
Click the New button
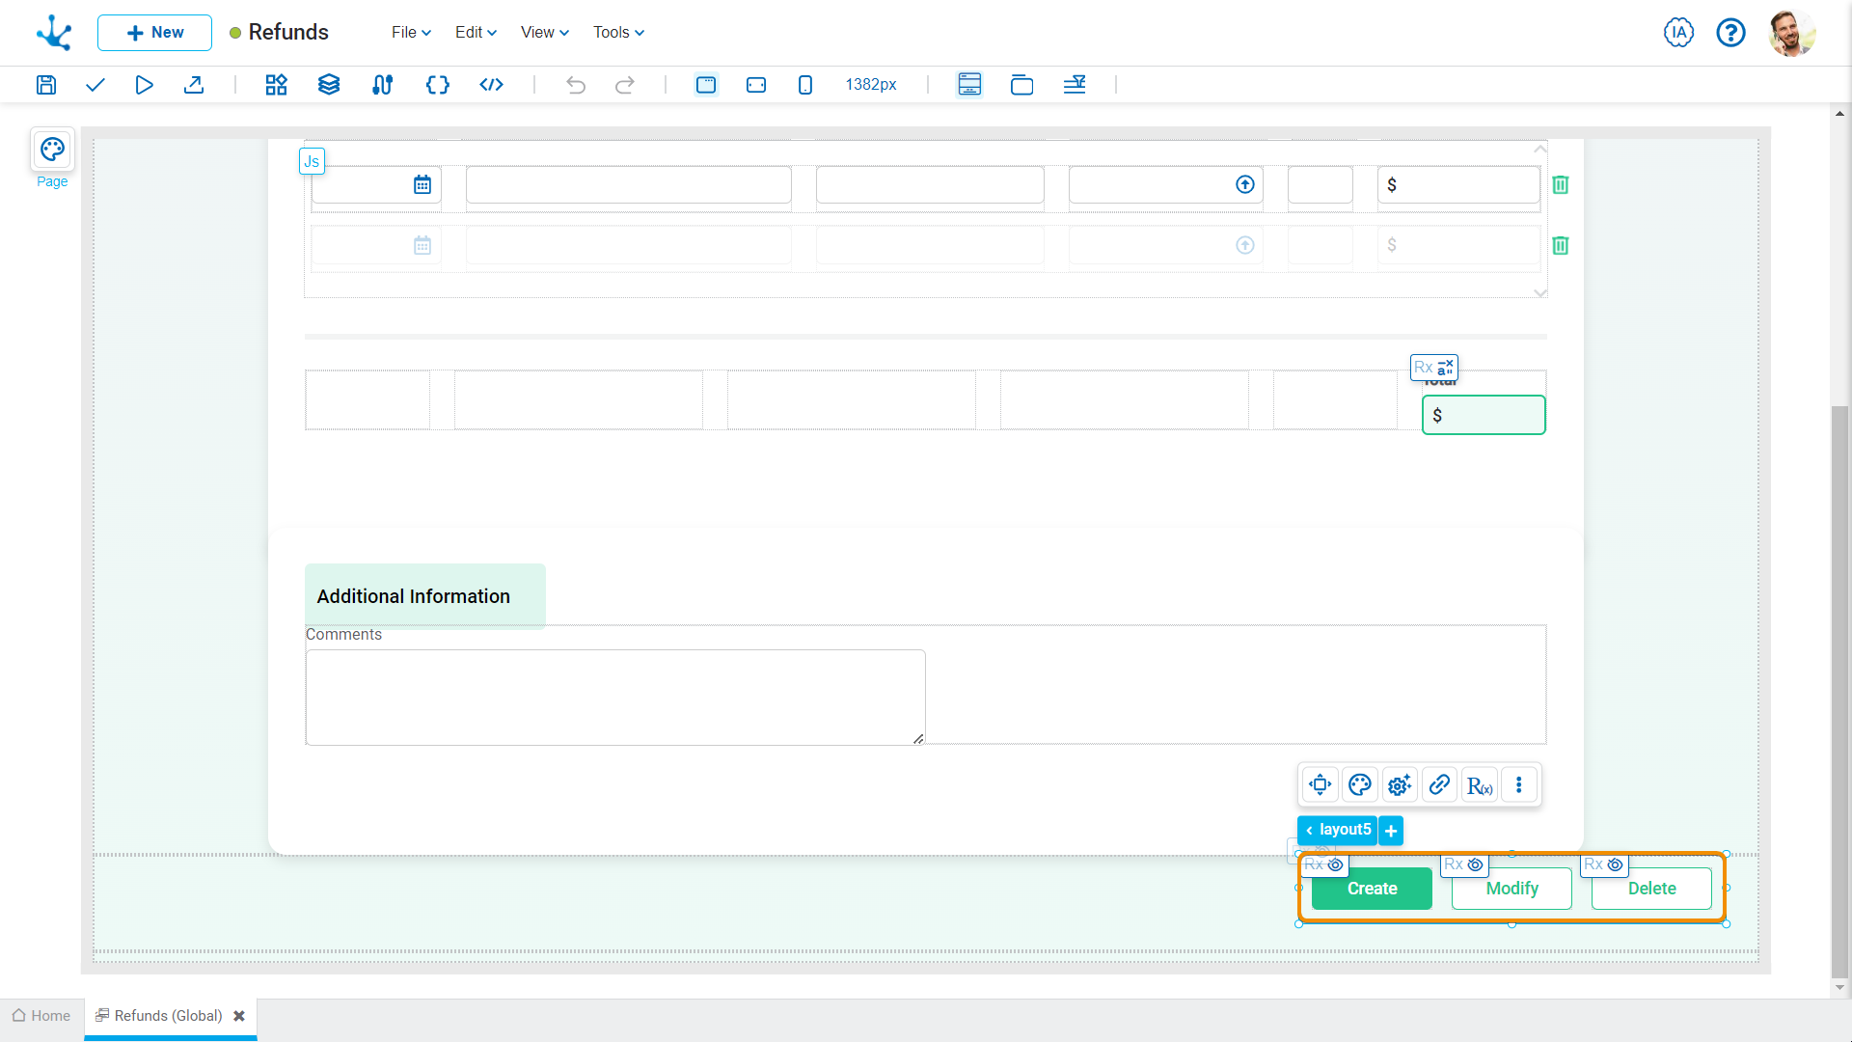coord(154,33)
